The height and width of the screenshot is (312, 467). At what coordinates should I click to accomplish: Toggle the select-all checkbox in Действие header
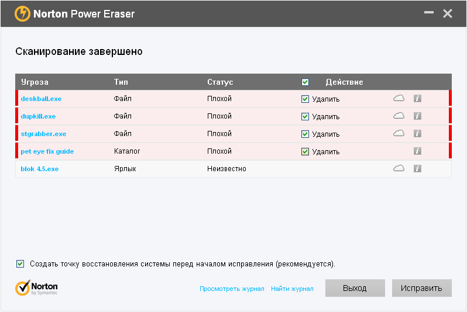(x=305, y=82)
